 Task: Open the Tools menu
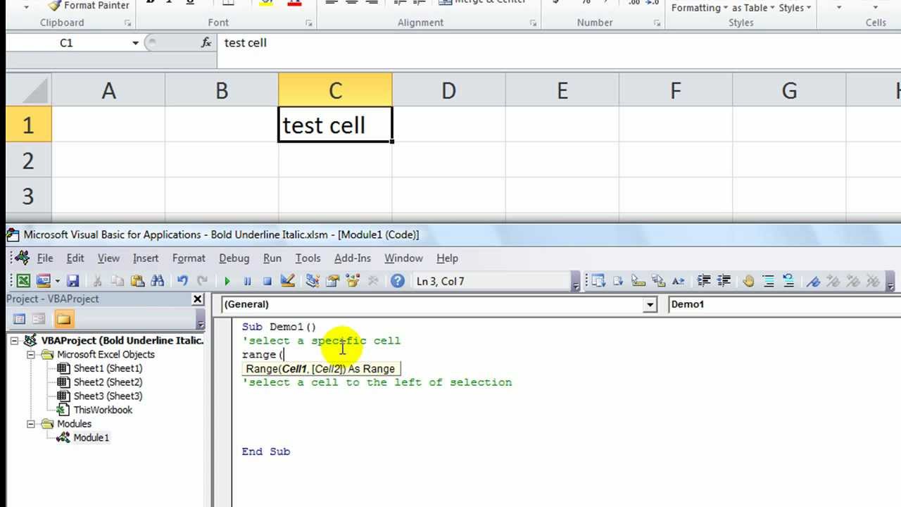click(308, 258)
